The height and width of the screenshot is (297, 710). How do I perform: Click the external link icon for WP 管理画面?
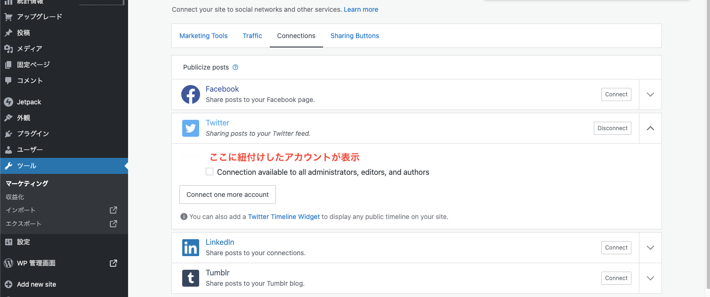coord(113,263)
